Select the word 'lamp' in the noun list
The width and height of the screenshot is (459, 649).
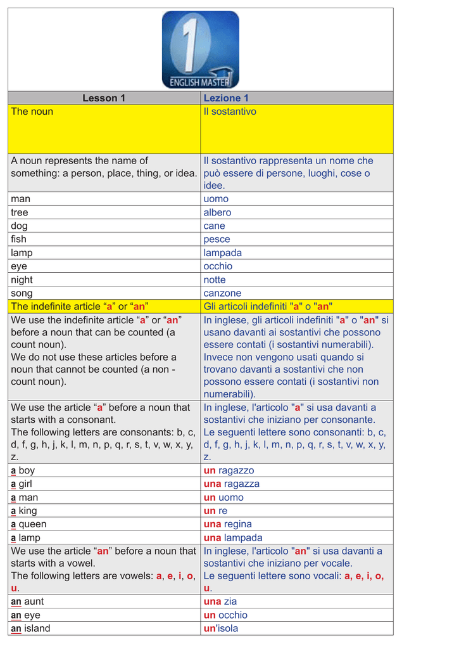(22, 253)
